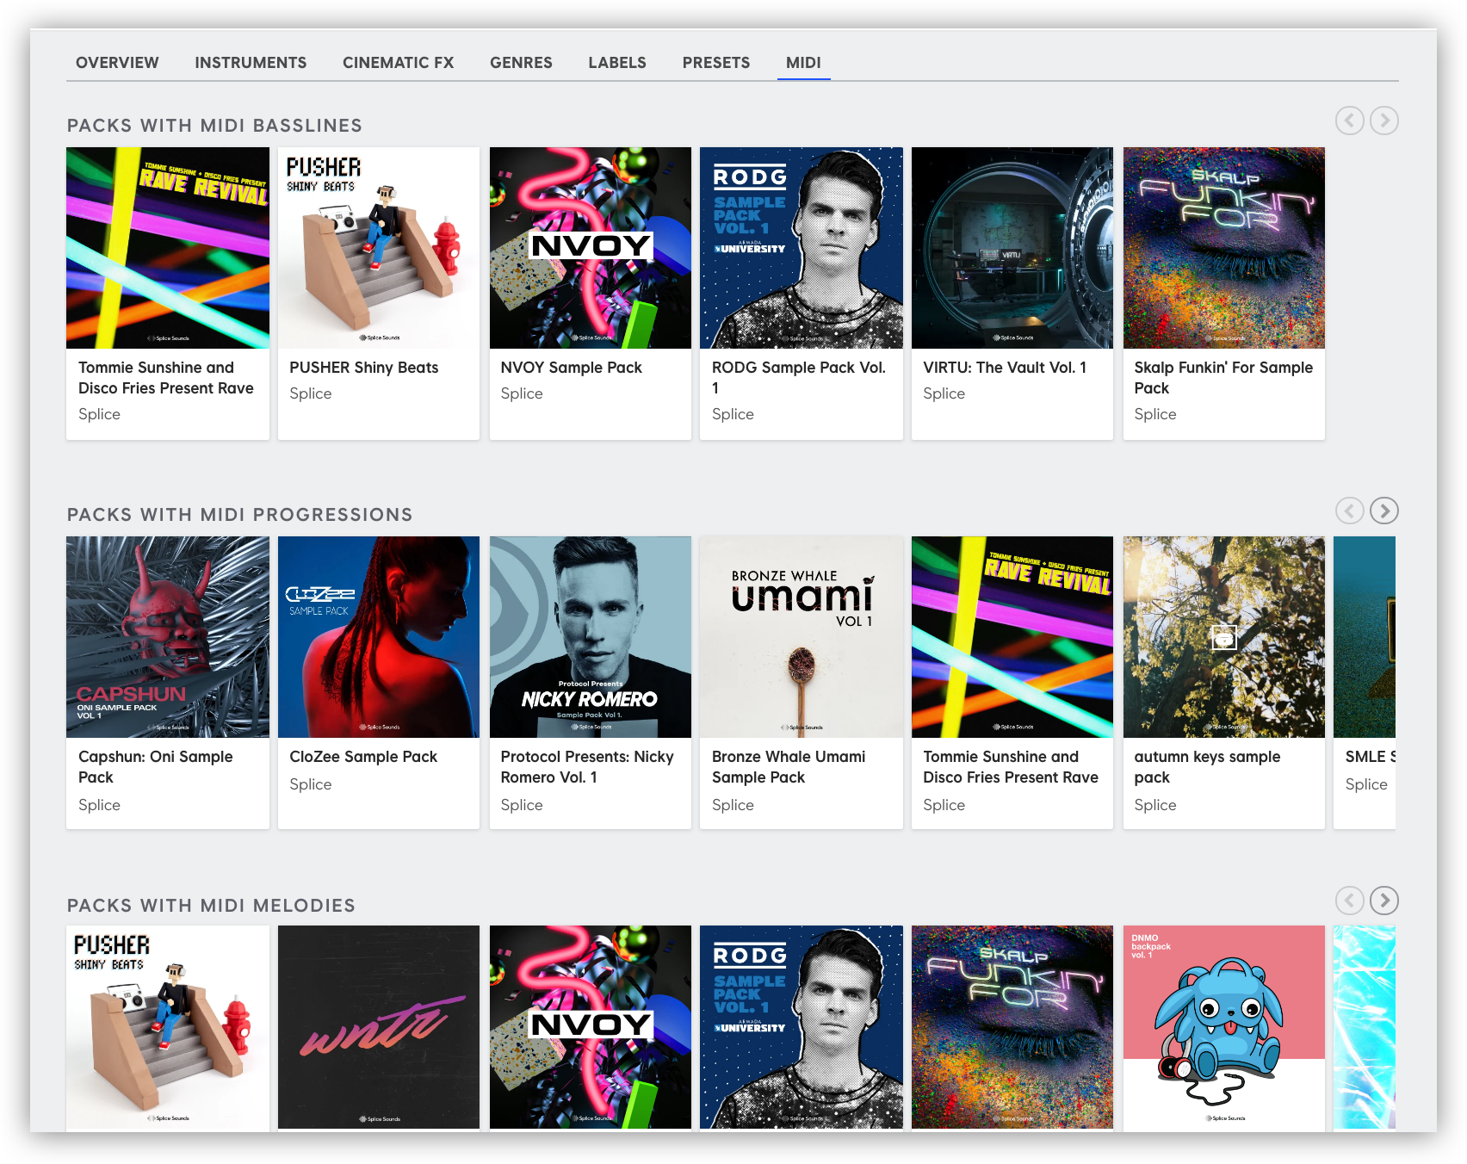Screen dimensions: 1467x1164
Task: Show previous MIDI Progressions packs
Action: pos(1349,511)
